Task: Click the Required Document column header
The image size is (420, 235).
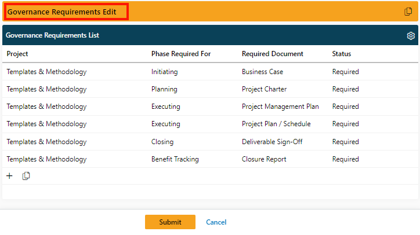Action: [x=273, y=54]
